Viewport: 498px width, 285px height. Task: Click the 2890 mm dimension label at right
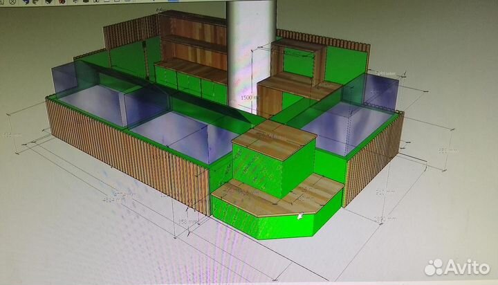click(x=385, y=219)
